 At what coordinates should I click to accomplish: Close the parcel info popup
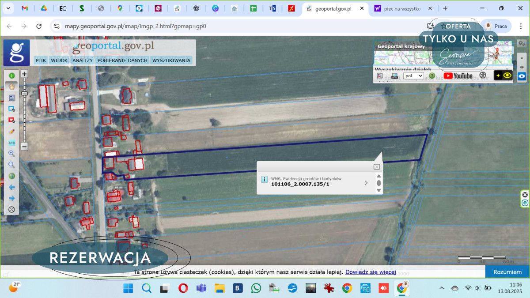tap(376, 167)
